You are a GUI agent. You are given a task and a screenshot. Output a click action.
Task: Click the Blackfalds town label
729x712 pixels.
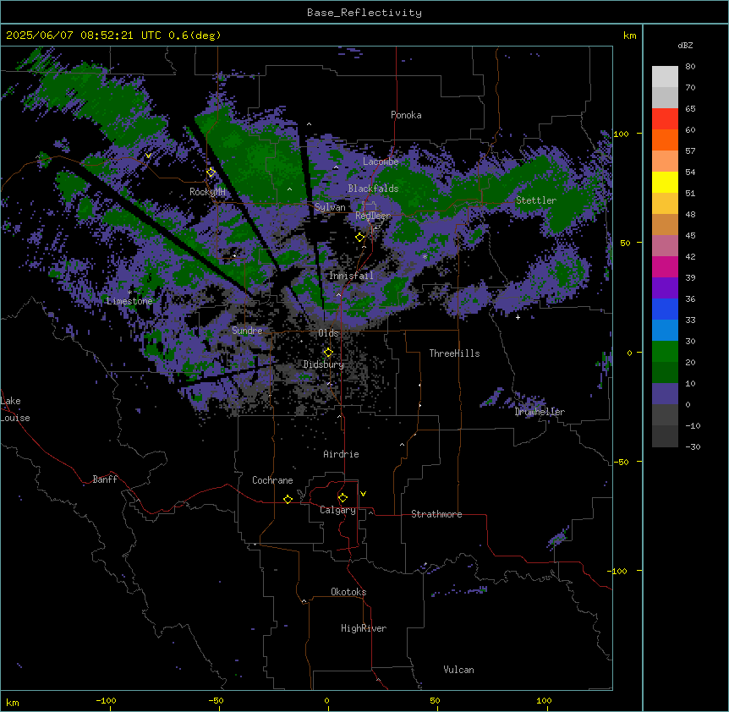tap(373, 189)
